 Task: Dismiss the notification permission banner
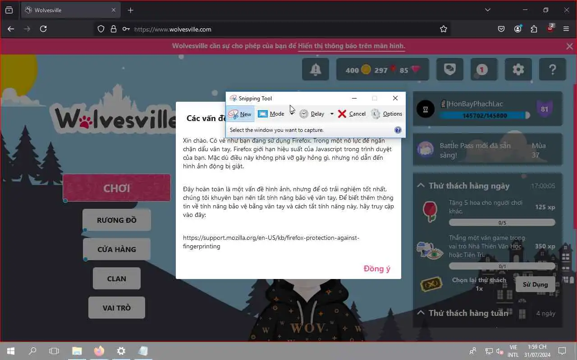pyautogui.click(x=569, y=46)
